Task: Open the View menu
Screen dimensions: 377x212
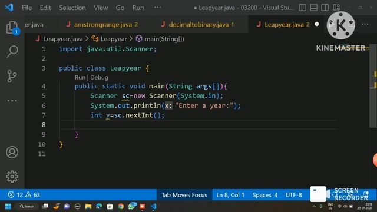Action: (x=101, y=8)
